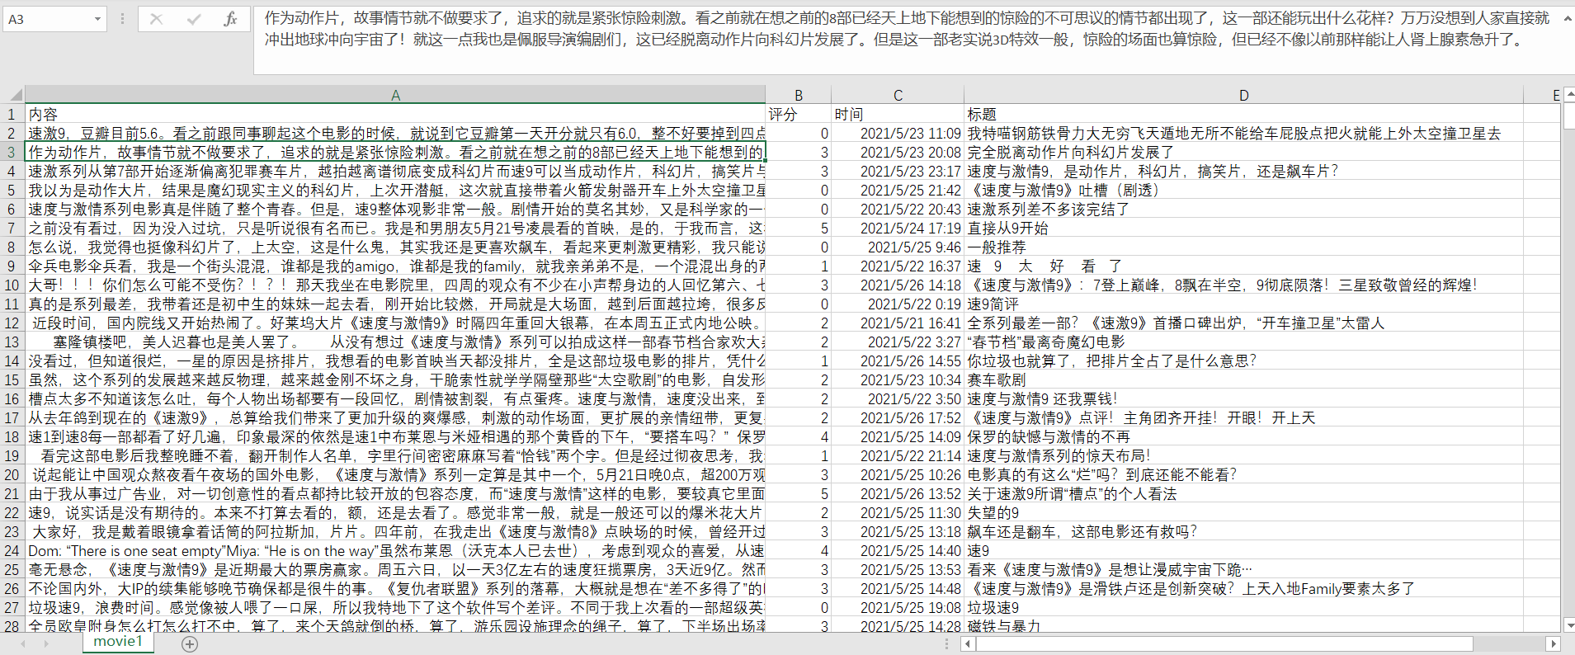
Task: Click the Cancel (X) formula bar icon
Action: pos(156,19)
